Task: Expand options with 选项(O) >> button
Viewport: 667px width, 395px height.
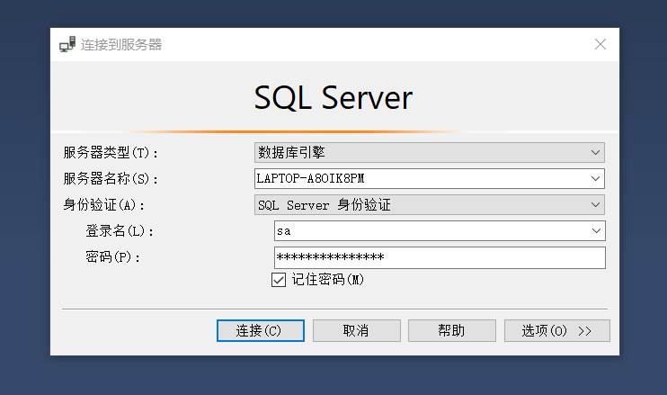Action: pos(556,331)
